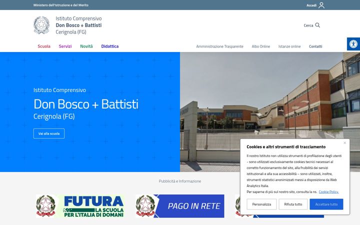Click the Cerca search label
The width and height of the screenshot is (360, 225).
click(x=308, y=25)
